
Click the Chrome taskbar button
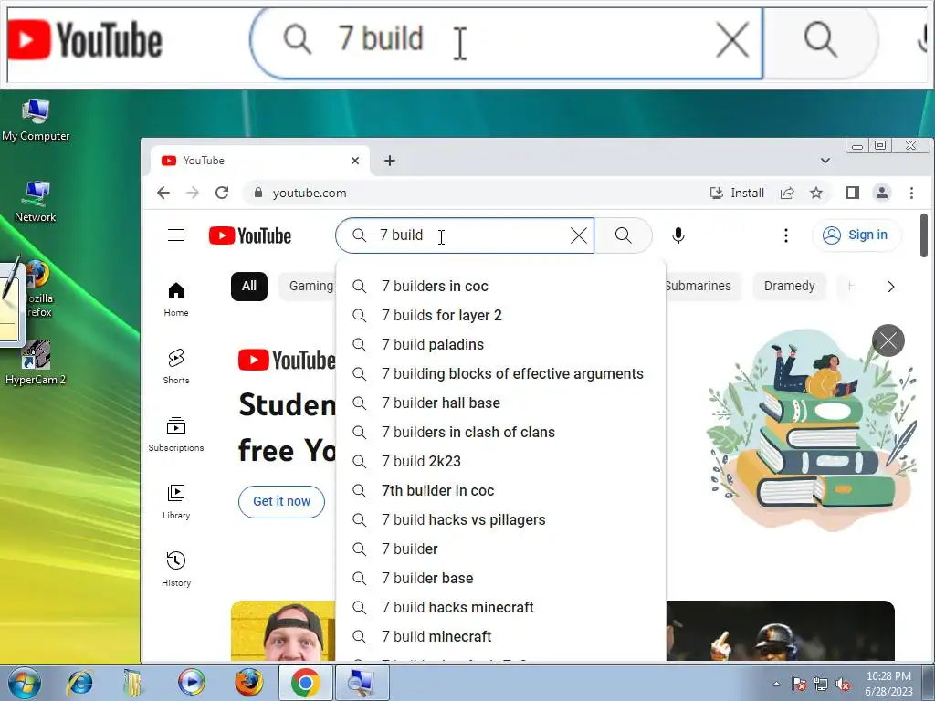point(305,683)
